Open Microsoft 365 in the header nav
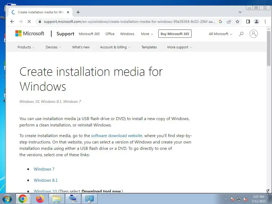The image size is (272, 204). 89,34
